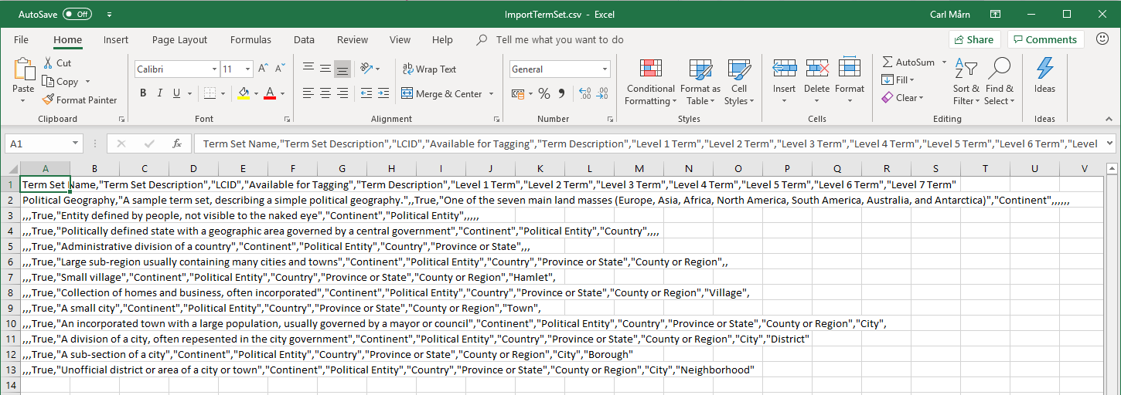The image size is (1121, 395).
Task: Open the Ideas pane
Action: click(1044, 75)
